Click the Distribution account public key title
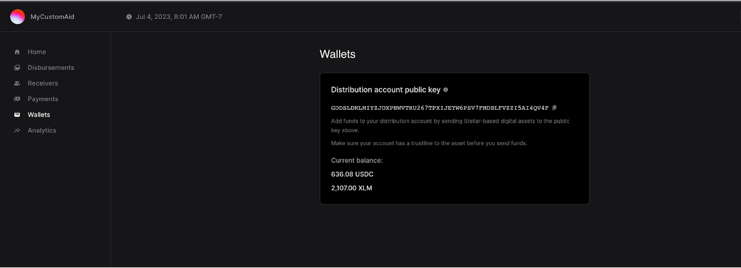This screenshot has width=741, height=268. (385, 90)
